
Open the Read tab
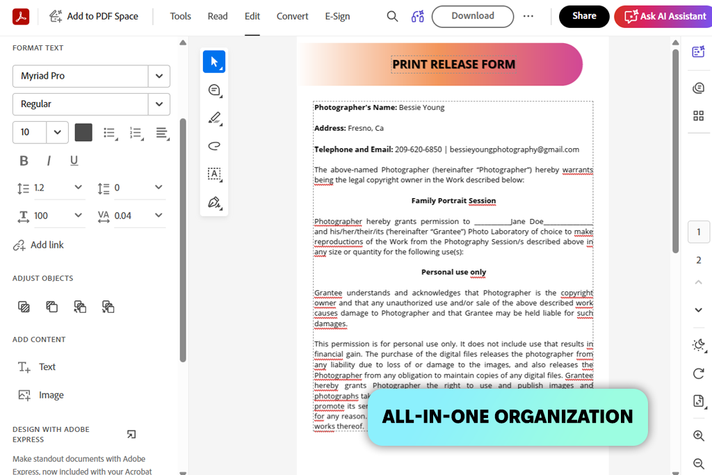(x=218, y=17)
